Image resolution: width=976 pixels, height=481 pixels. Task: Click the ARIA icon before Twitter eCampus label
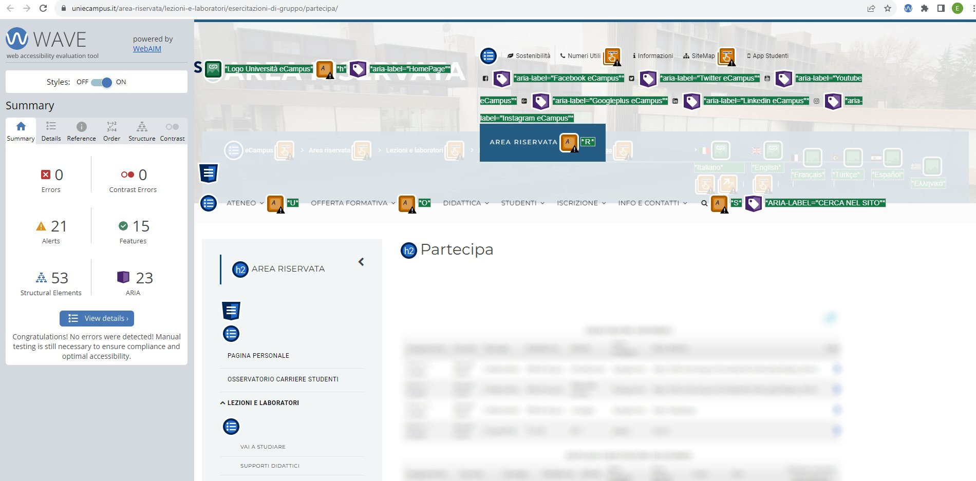click(648, 79)
